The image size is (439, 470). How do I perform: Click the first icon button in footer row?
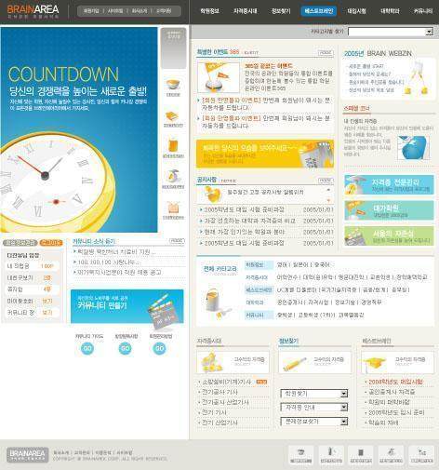pyautogui.click(x=301, y=455)
